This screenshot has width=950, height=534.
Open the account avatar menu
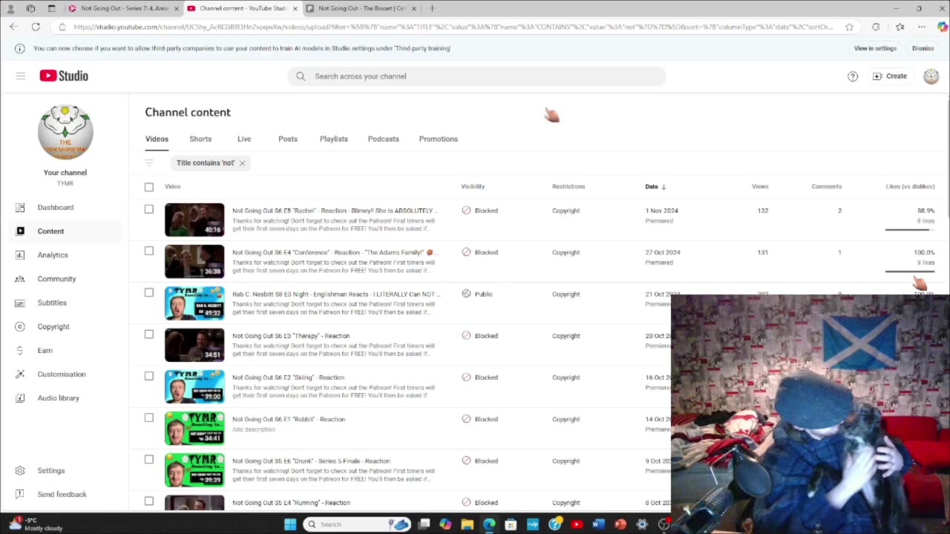coord(931,76)
